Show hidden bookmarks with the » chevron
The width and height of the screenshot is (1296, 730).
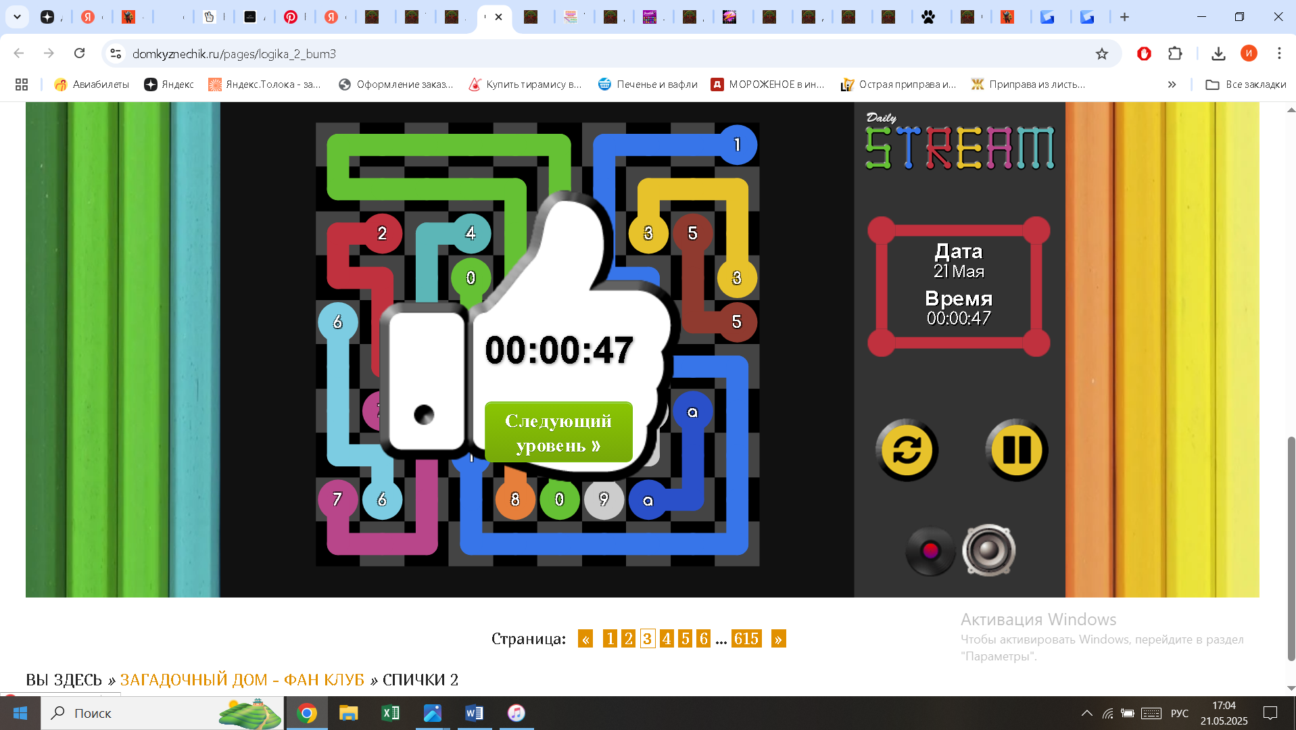click(1172, 84)
